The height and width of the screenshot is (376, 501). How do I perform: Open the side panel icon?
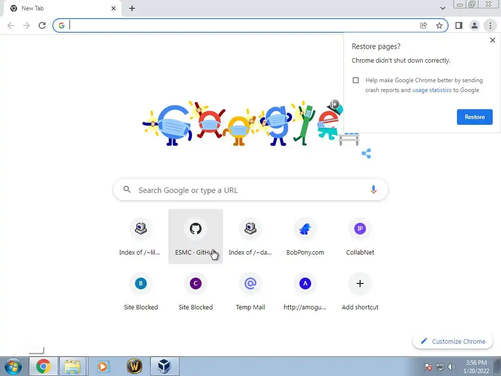coord(459,25)
